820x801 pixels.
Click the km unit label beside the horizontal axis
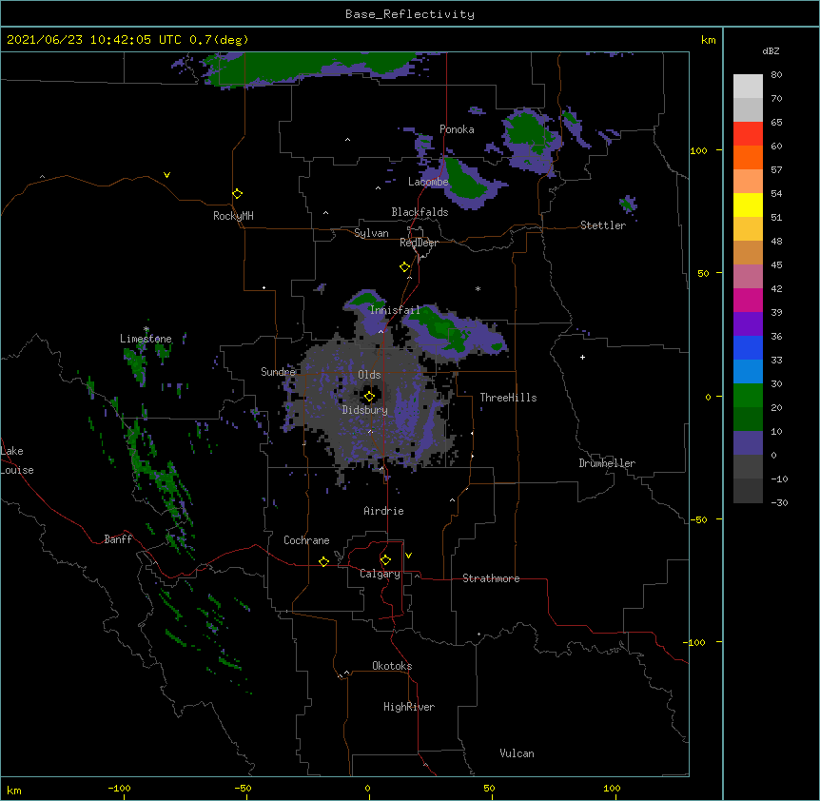tap(14, 791)
